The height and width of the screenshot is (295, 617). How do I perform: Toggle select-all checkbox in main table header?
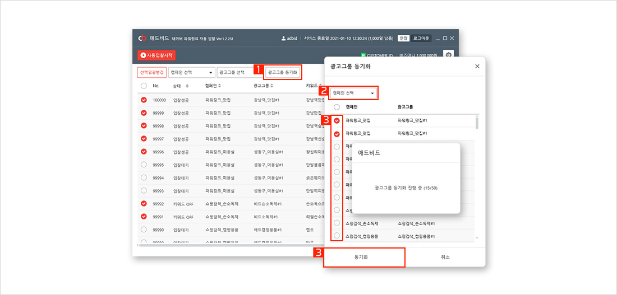pyautogui.click(x=144, y=86)
